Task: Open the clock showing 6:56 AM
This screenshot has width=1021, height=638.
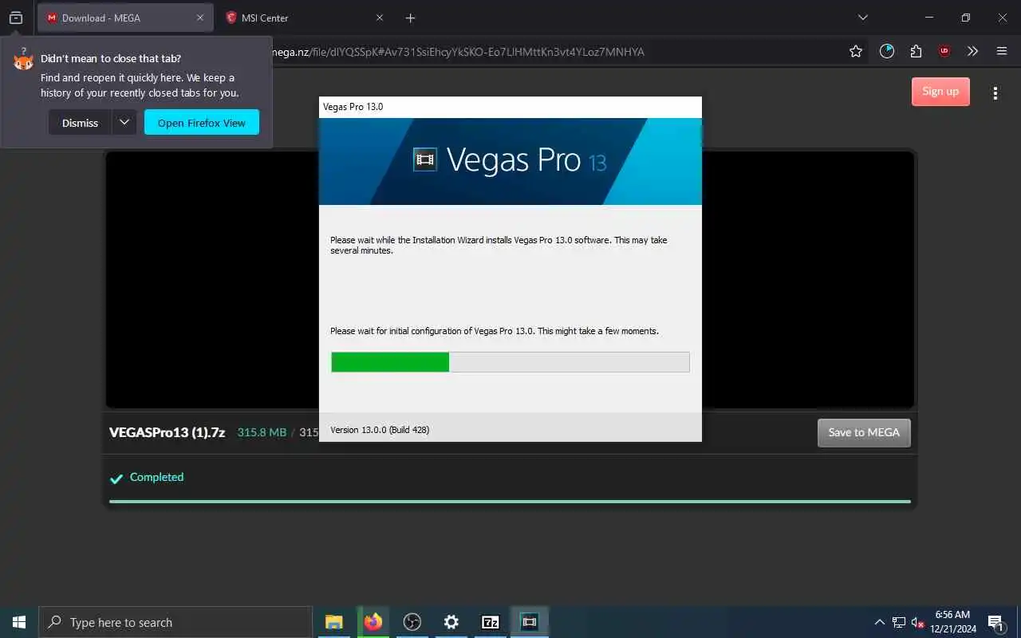Action: click(952, 622)
